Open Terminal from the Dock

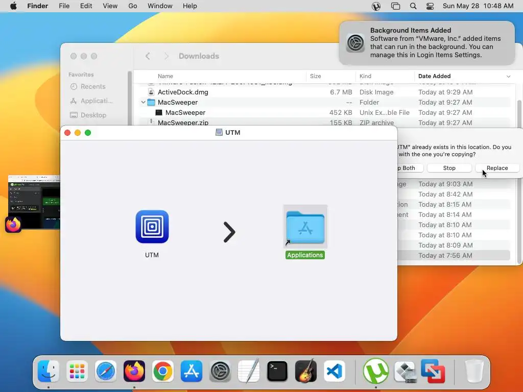[x=277, y=371]
